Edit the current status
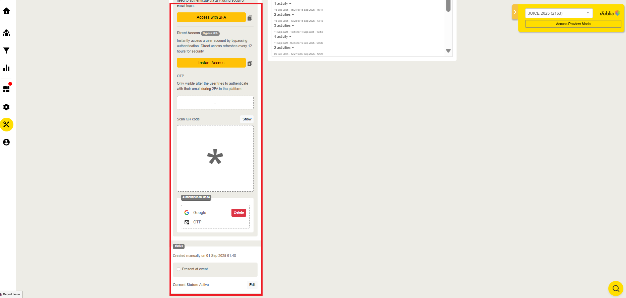The width and height of the screenshot is (626, 298). coord(252,285)
